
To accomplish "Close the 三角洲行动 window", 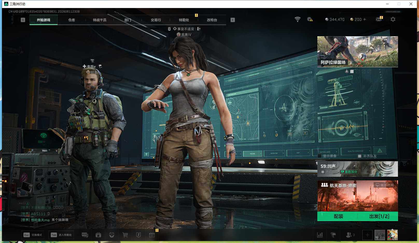I will coord(411,4).
